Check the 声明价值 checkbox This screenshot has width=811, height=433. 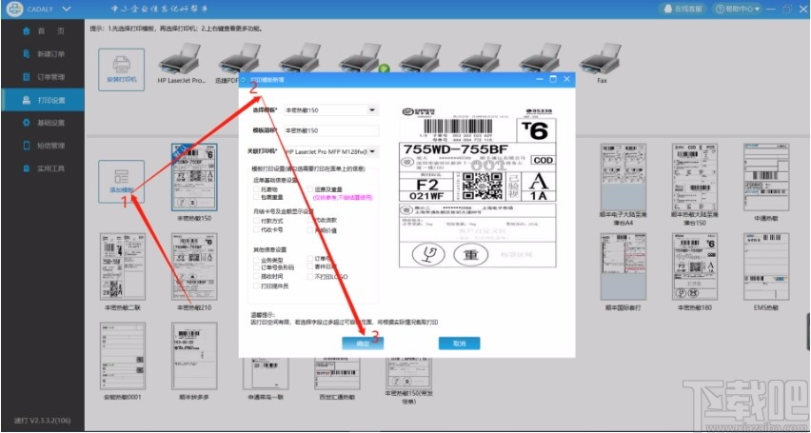[x=309, y=229]
